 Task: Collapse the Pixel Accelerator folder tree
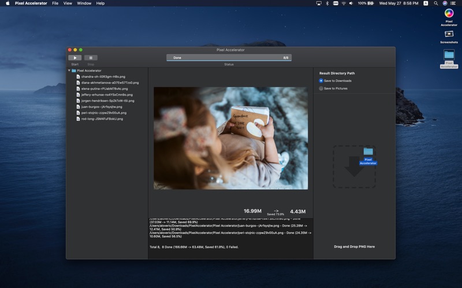coord(69,71)
